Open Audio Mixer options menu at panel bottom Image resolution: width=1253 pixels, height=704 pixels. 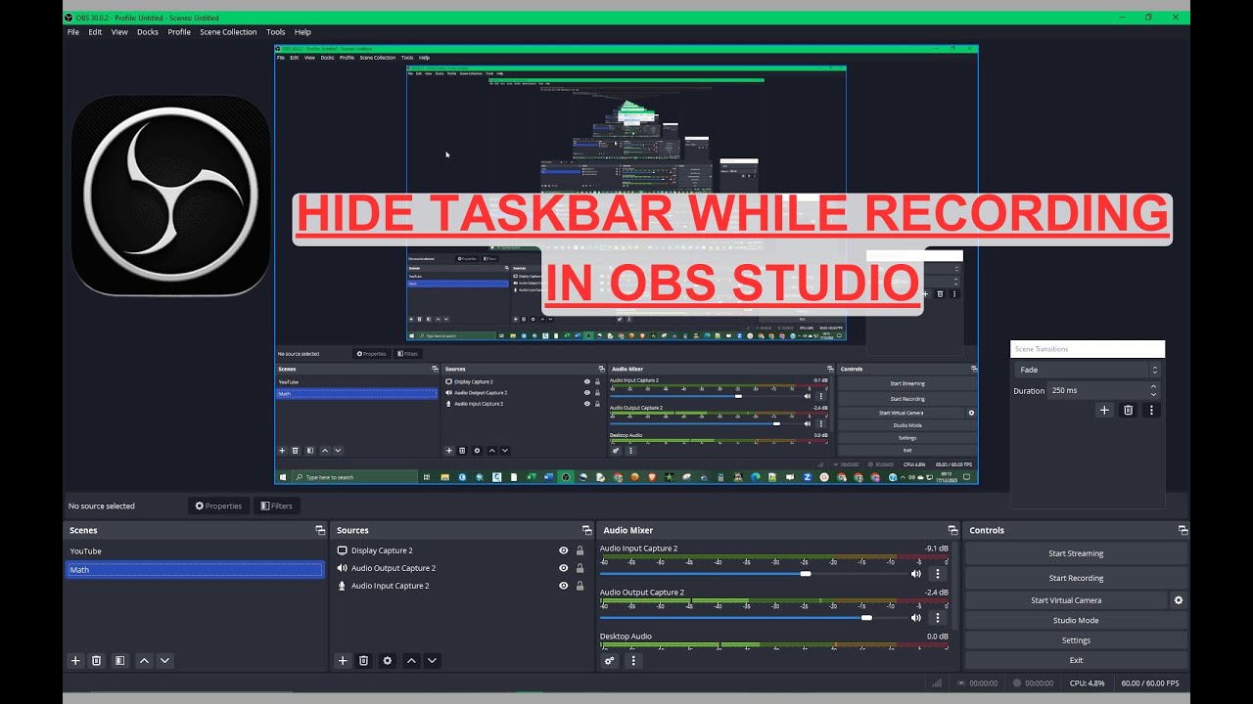pyautogui.click(x=633, y=661)
